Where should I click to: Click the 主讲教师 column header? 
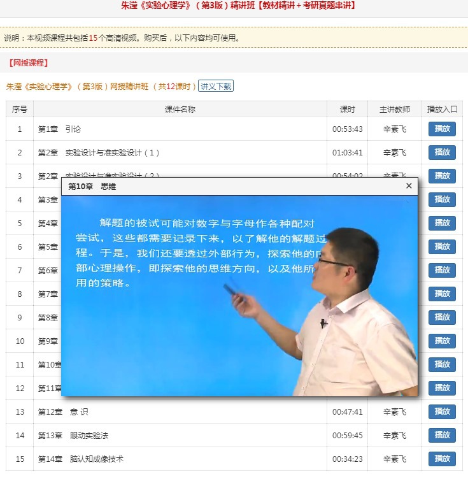click(394, 110)
